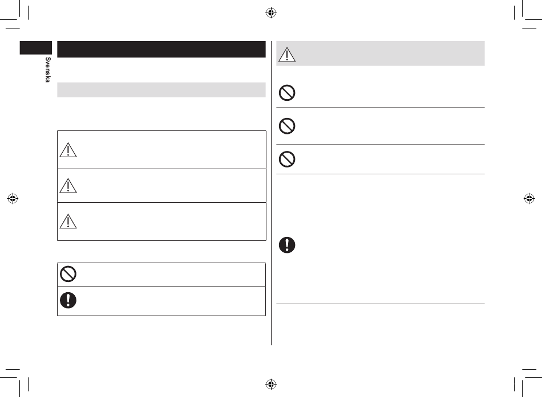Screen dimensions: 542x397
Task: Select the mandatory exclamation symbol in the two-row bordered box
Action: pos(68,300)
